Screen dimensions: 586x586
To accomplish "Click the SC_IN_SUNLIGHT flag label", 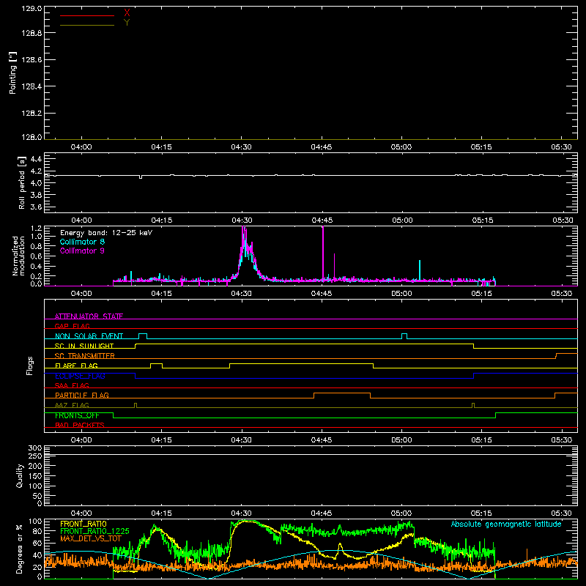I will coord(84,346).
